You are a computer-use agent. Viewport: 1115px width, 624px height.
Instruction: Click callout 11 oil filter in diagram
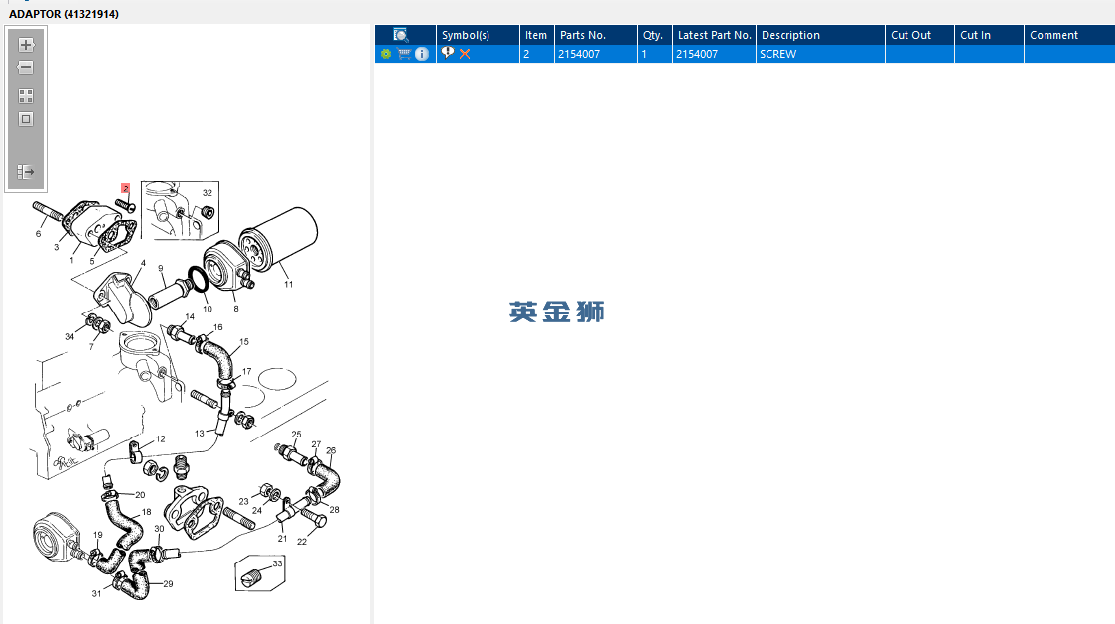[x=288, y=285]
